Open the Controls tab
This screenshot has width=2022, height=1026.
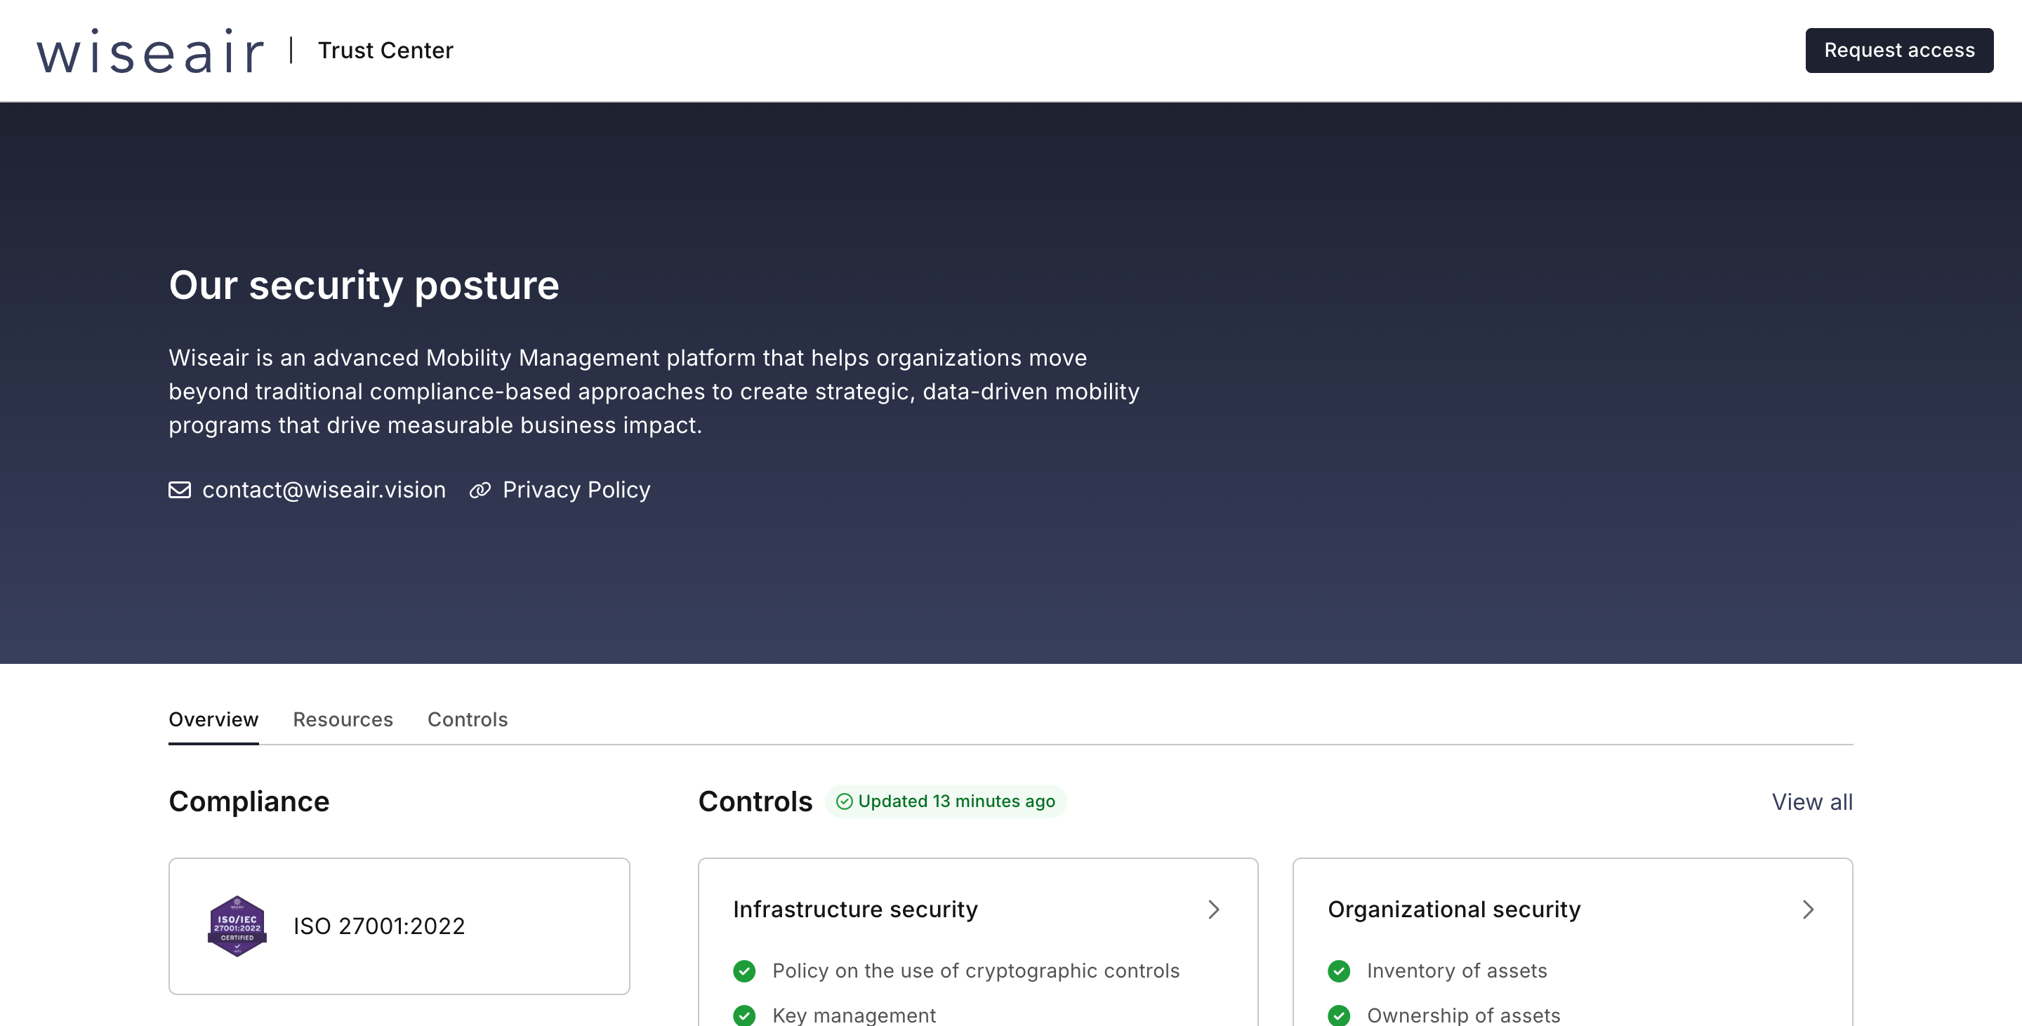[468, 719]
